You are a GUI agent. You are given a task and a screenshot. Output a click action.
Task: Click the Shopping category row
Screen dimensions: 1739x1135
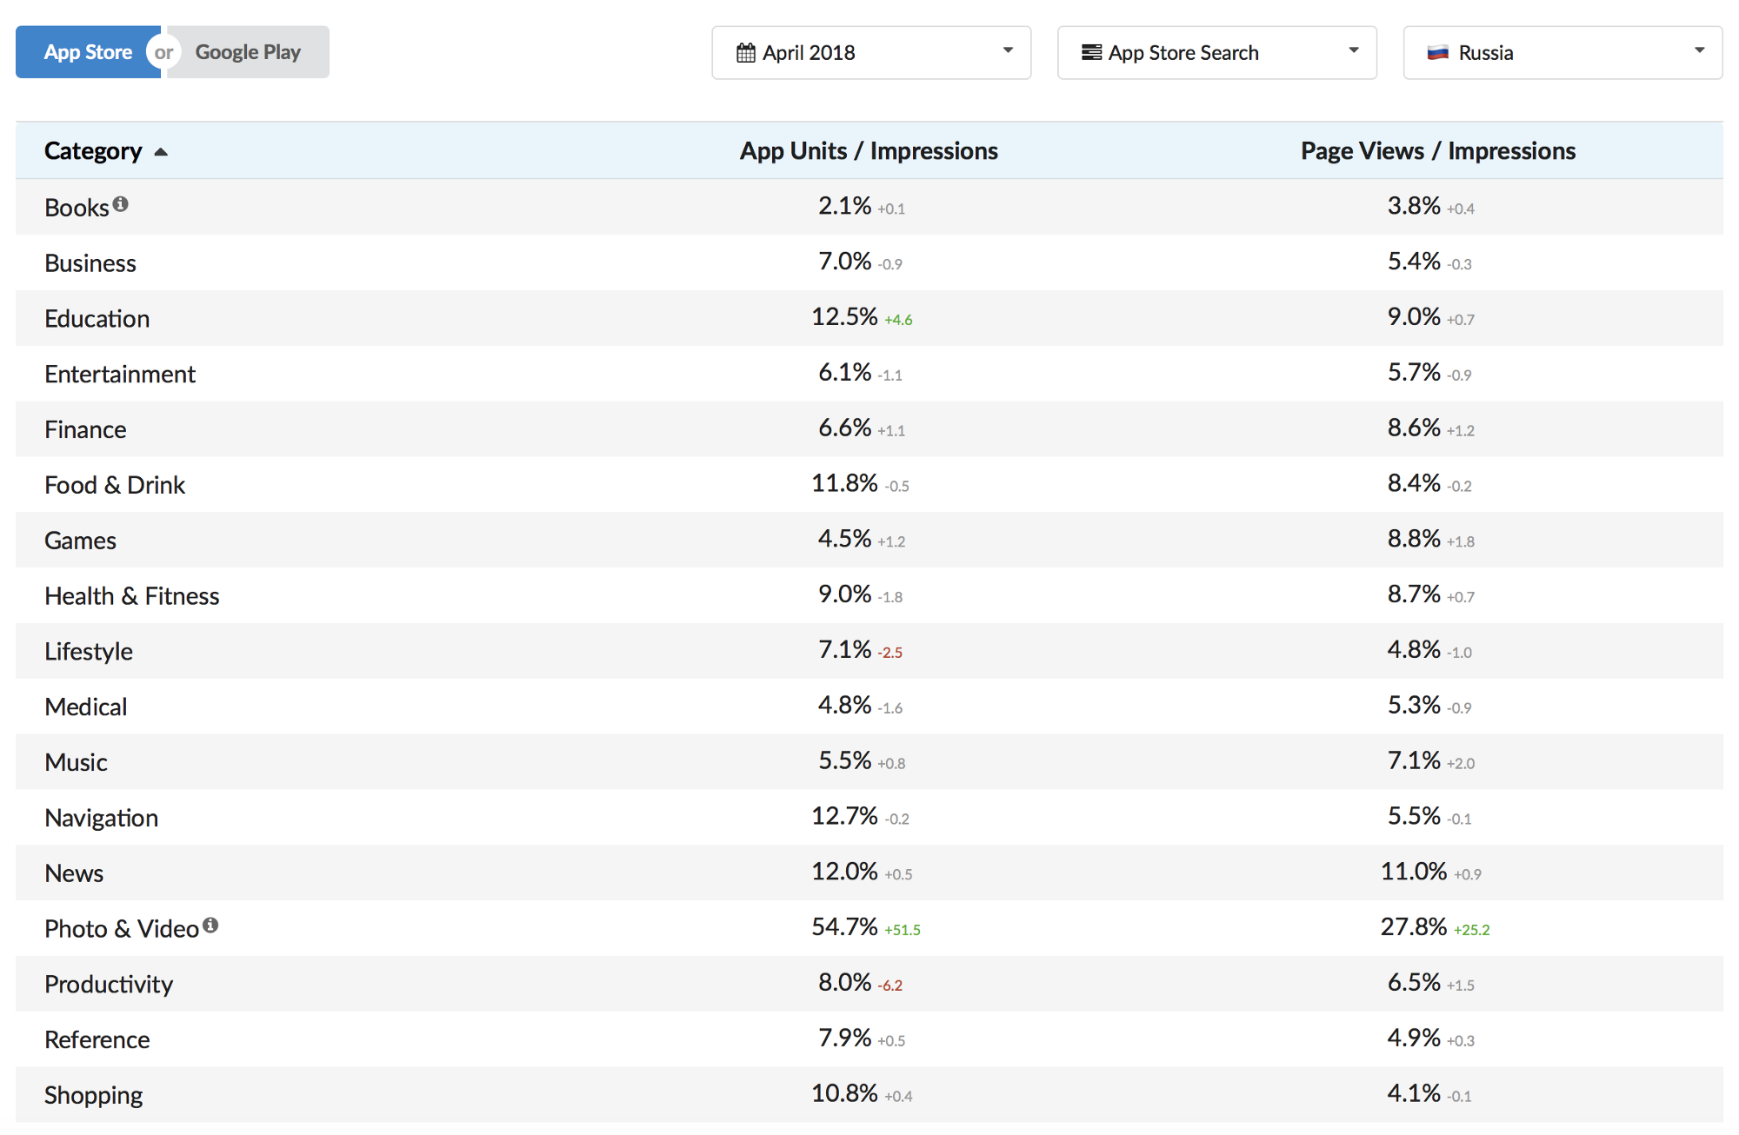[x=94, y=1095]
